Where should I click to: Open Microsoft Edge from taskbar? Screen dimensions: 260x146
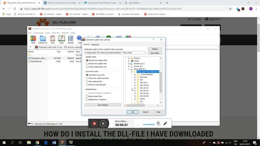(x=46, y=142)
